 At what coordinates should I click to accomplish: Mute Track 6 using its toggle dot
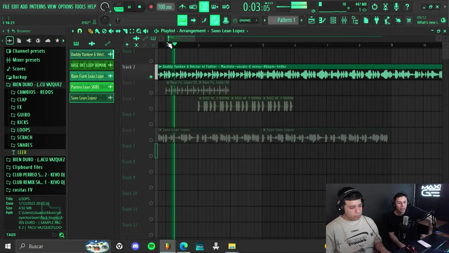pyautogui.click(x=151, y=140)
